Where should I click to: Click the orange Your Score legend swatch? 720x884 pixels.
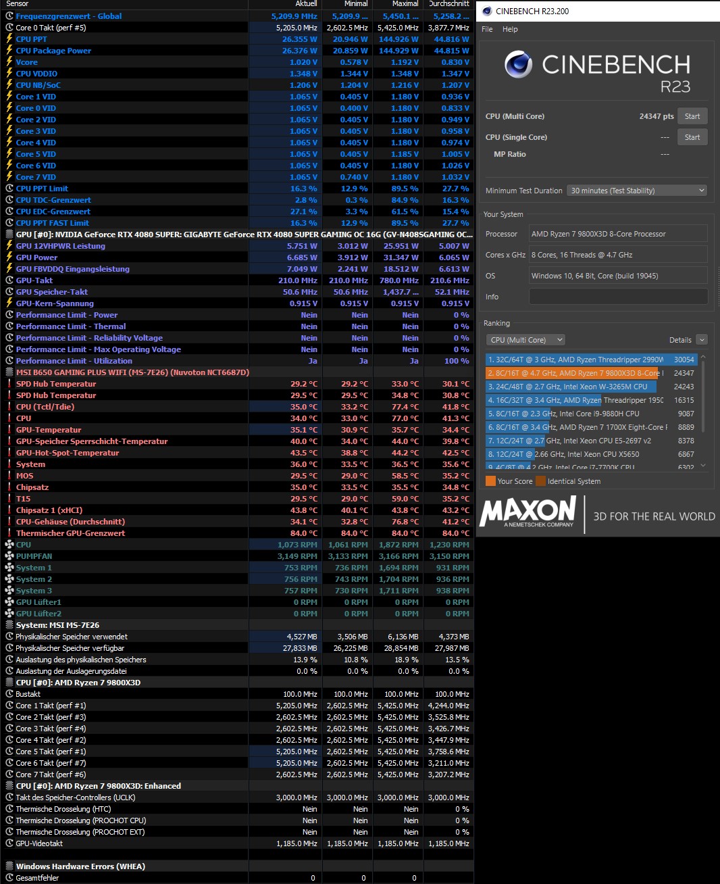(490, 481)
